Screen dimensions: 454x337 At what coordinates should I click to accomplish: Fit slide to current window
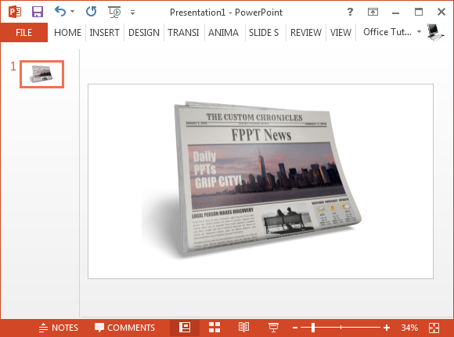(434, 328)
